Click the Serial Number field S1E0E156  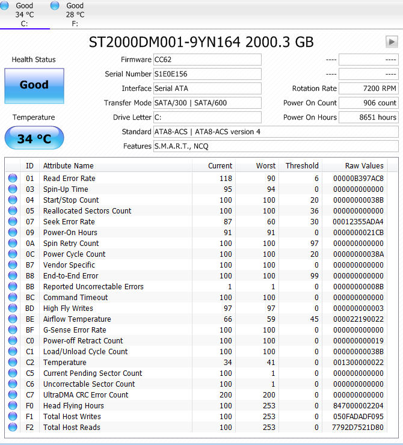click(207, 74)
